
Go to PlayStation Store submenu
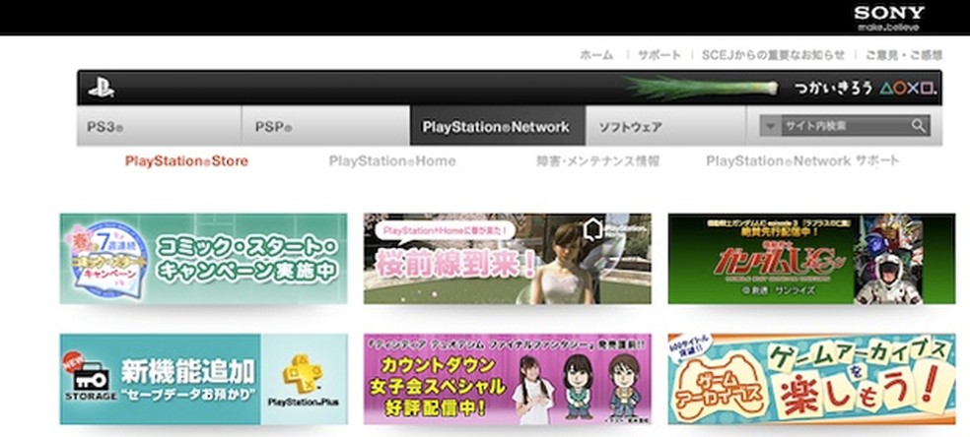click(186, 161)
